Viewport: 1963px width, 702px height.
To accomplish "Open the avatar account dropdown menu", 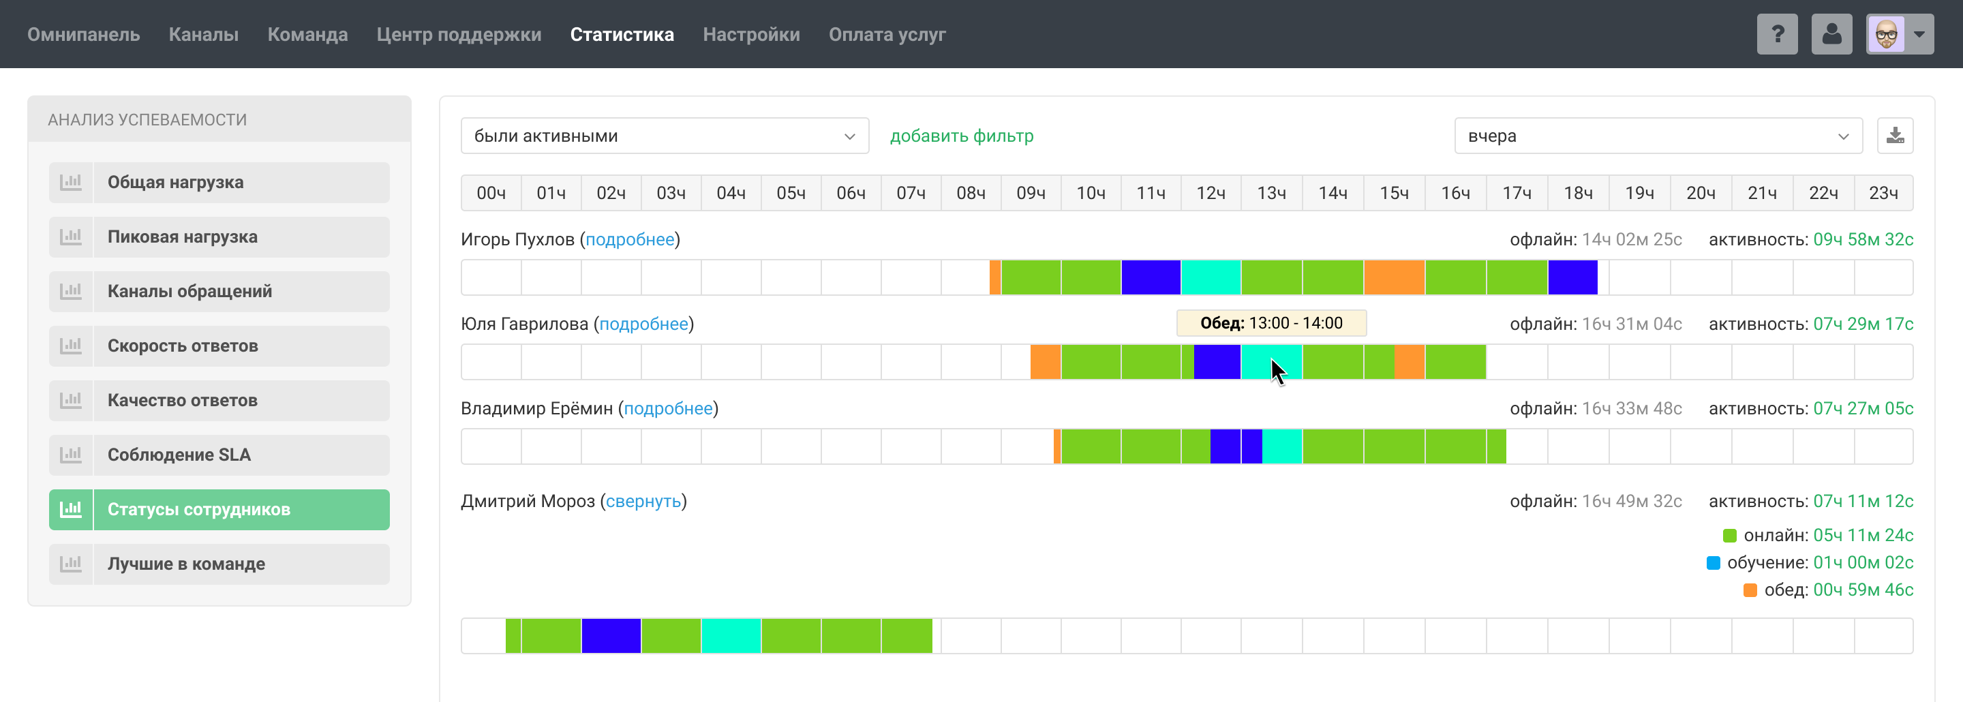I will tap(1900, 34).
